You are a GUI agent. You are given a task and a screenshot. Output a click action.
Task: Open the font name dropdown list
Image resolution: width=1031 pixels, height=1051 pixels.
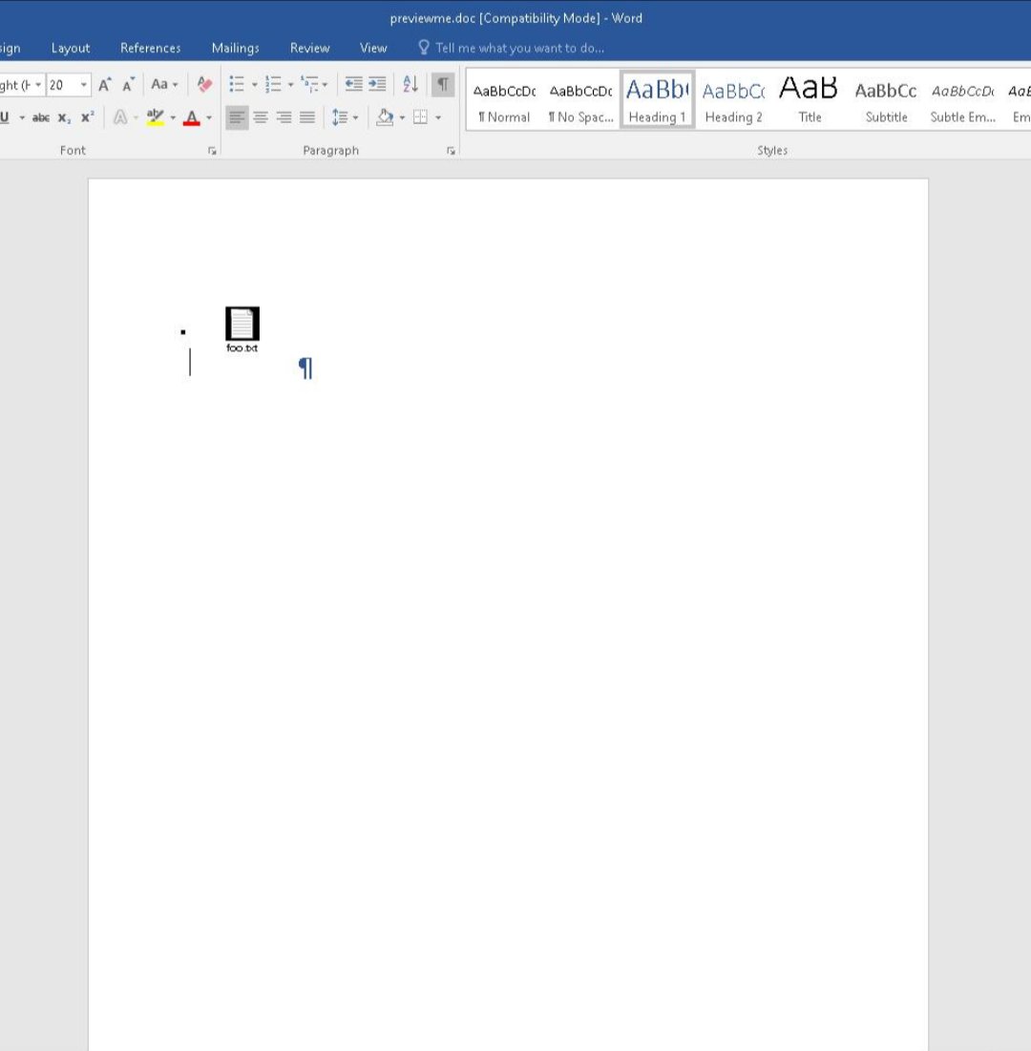[x=38, y=85]
